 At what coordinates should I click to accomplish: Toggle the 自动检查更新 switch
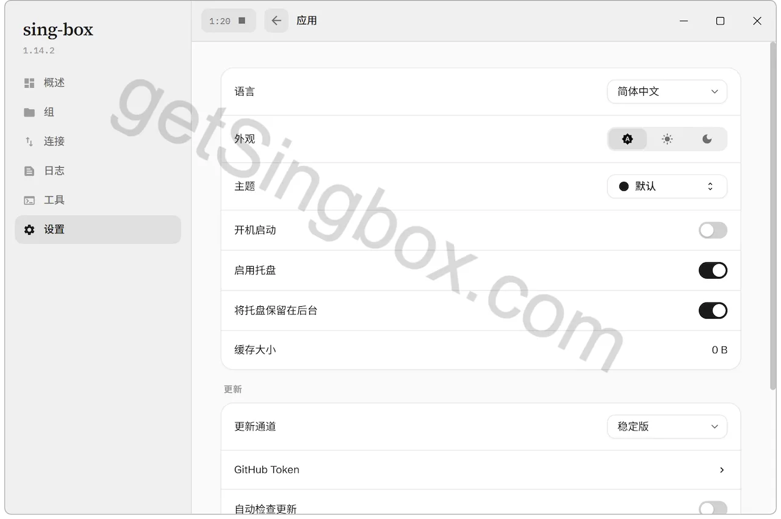pyautogui.click(x=713, y=509)
